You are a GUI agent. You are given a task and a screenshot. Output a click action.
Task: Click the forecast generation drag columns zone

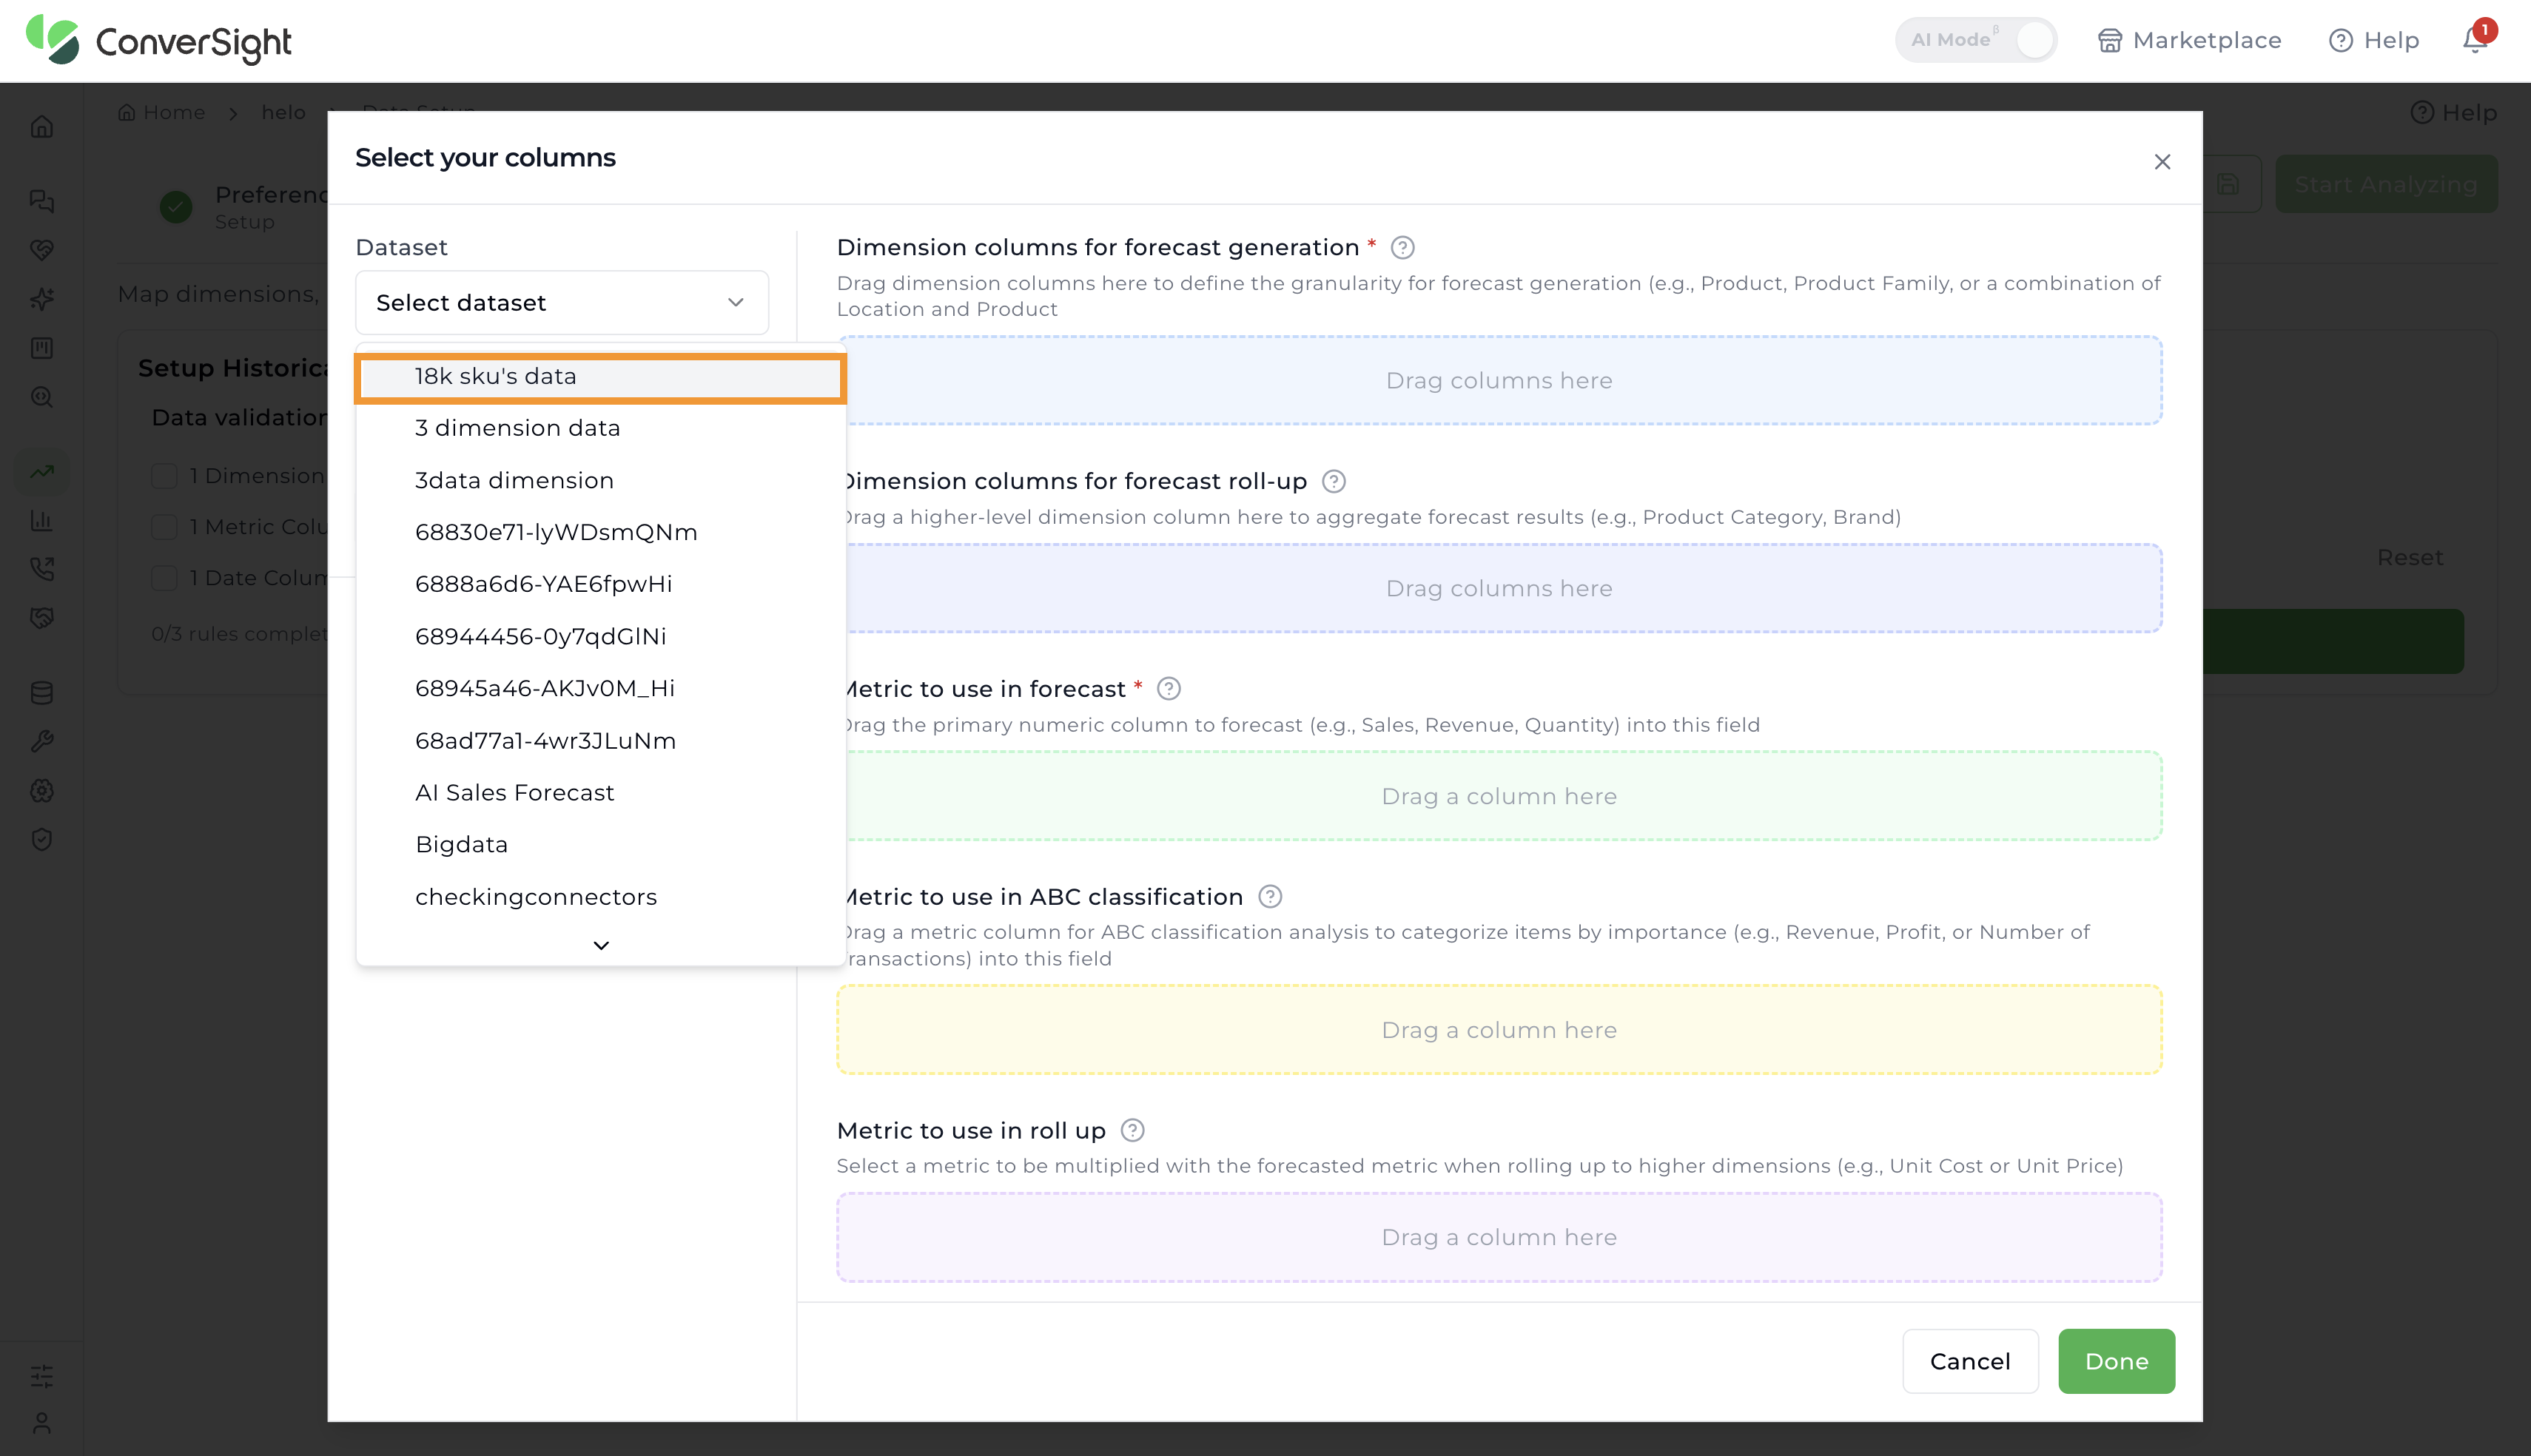click(x=1499, y=380)
